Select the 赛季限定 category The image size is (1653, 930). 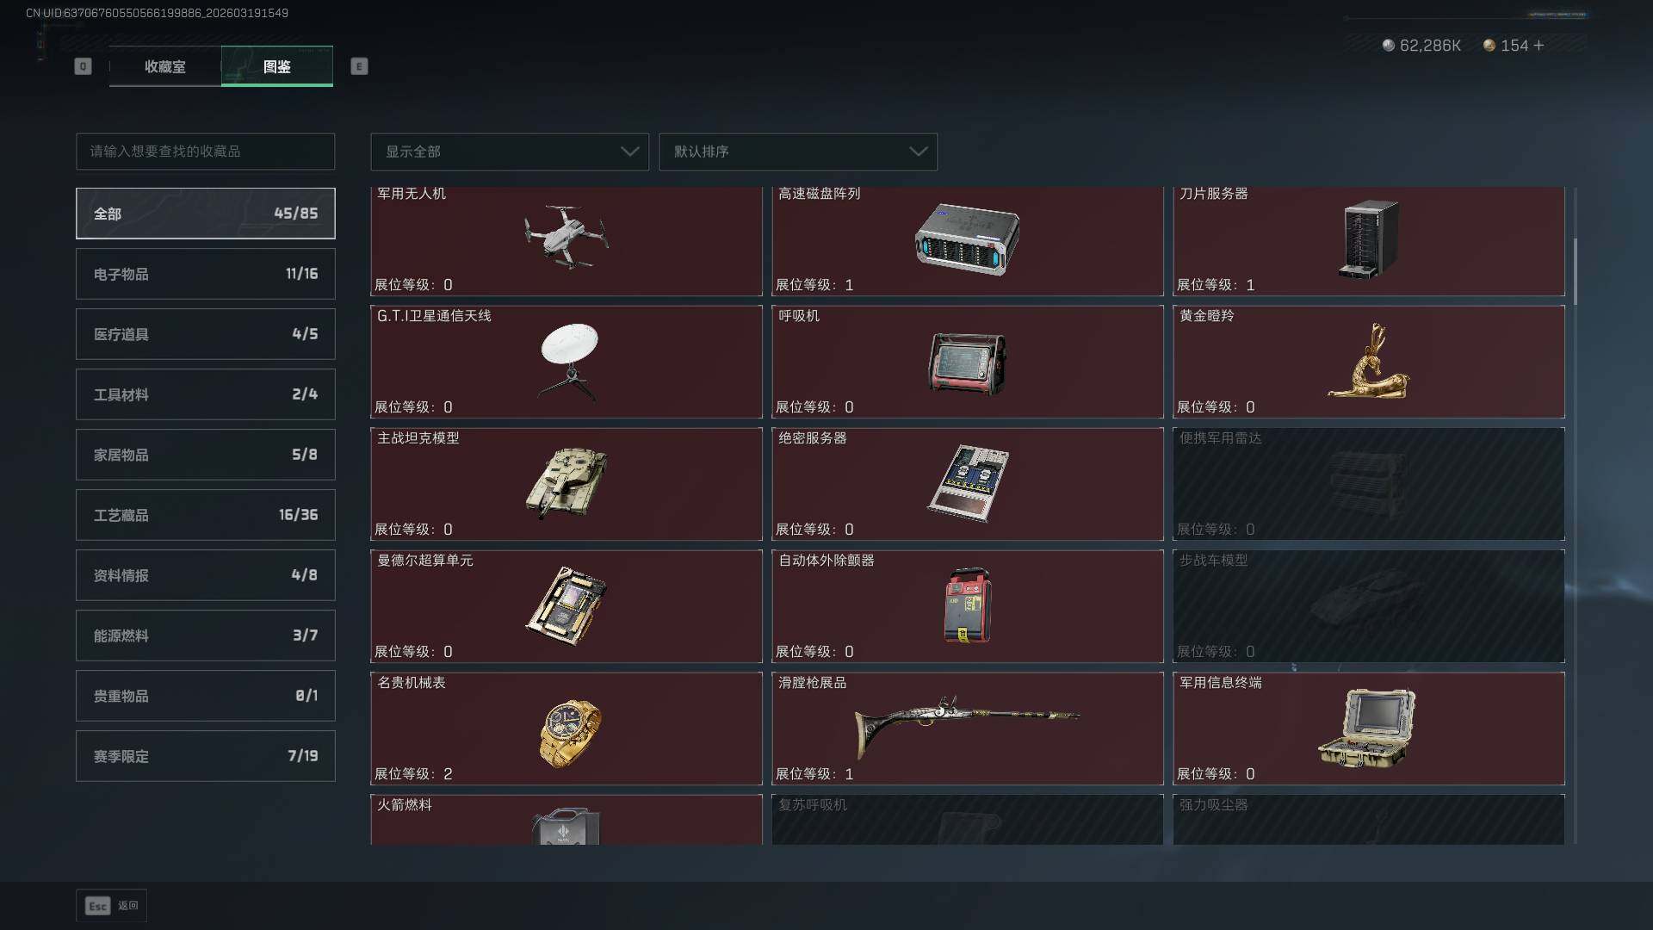[x=206, y=756]
